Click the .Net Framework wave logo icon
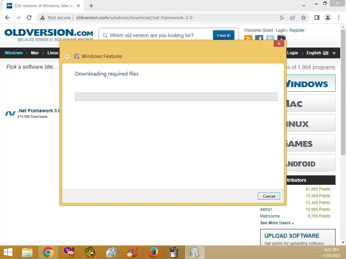The width and height of the screenshot is (346, 259). tap(10, 113)
